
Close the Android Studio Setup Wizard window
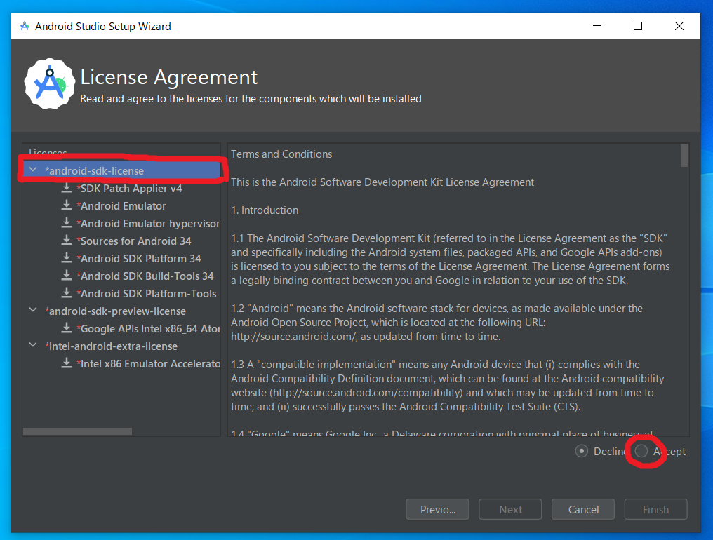click(x=679, y=26)
